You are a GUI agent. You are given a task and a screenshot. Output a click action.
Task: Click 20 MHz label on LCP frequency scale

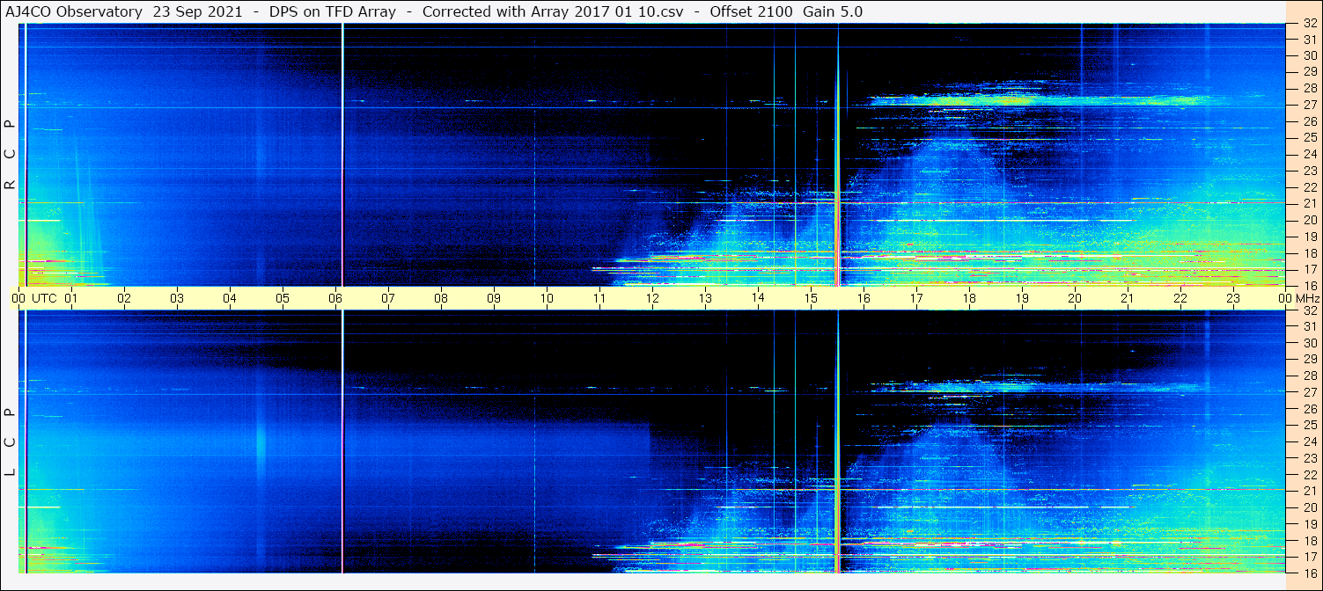pos(1309,507)
